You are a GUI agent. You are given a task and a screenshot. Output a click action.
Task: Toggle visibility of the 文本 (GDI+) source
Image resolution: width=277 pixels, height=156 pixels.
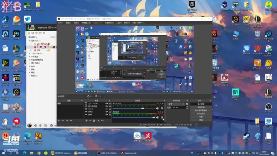[107, 103]
